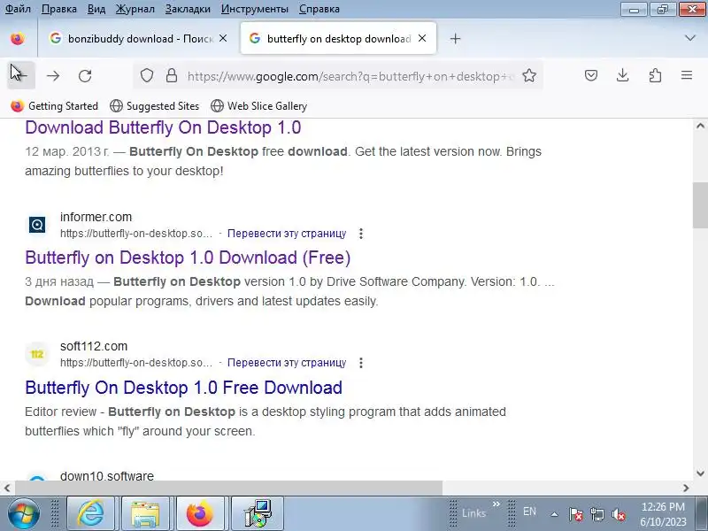Open the Закладки menu
Screen dimensions: 708x531
(188, 9)
